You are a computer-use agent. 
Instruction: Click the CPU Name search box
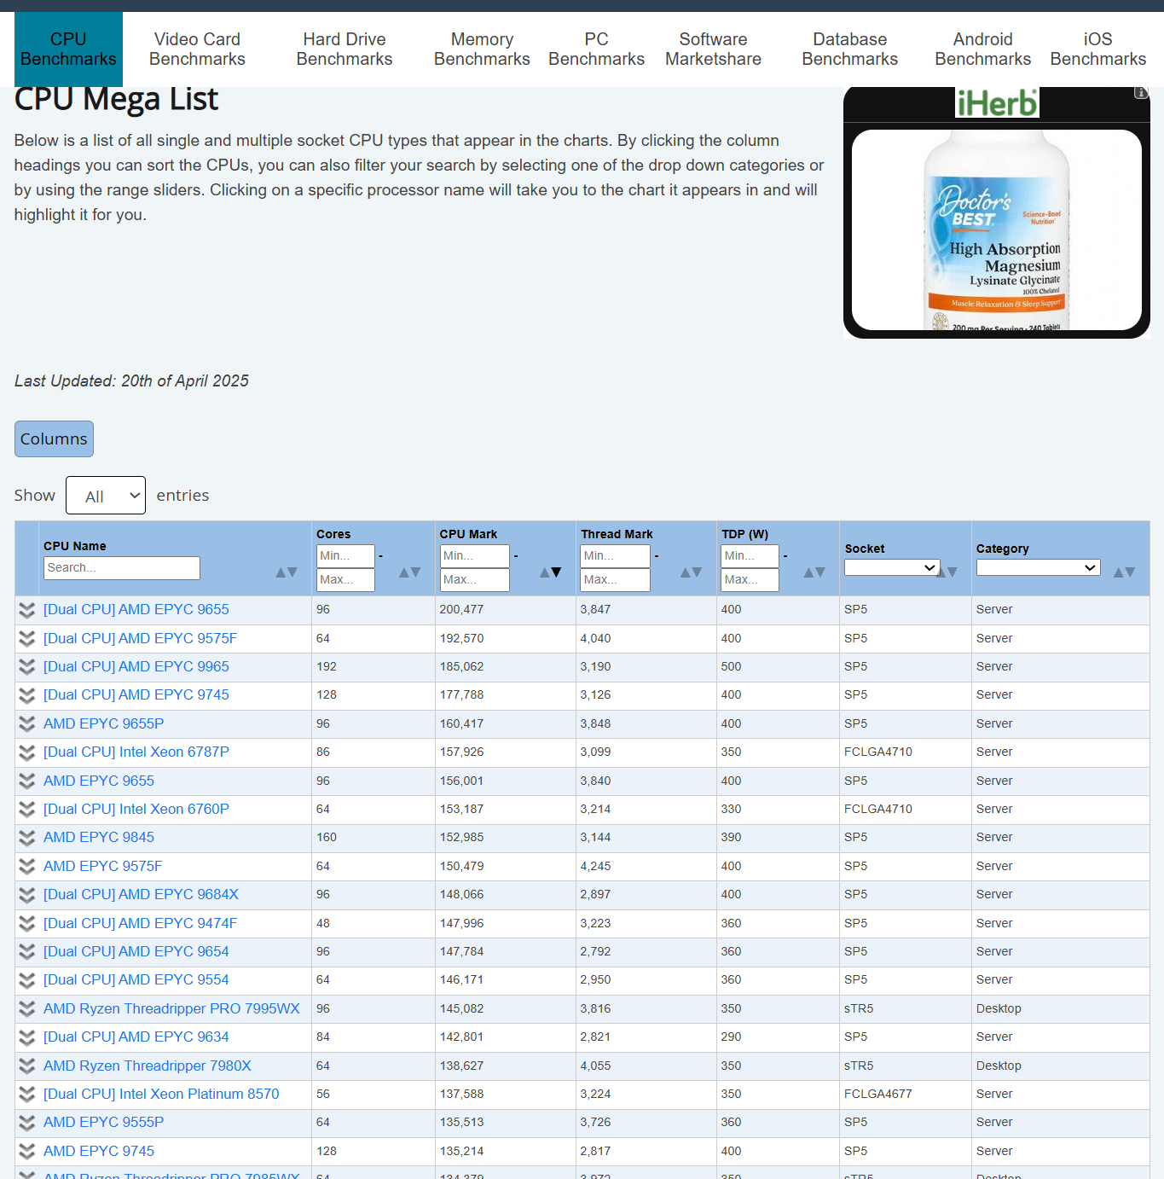click(121, 567)
